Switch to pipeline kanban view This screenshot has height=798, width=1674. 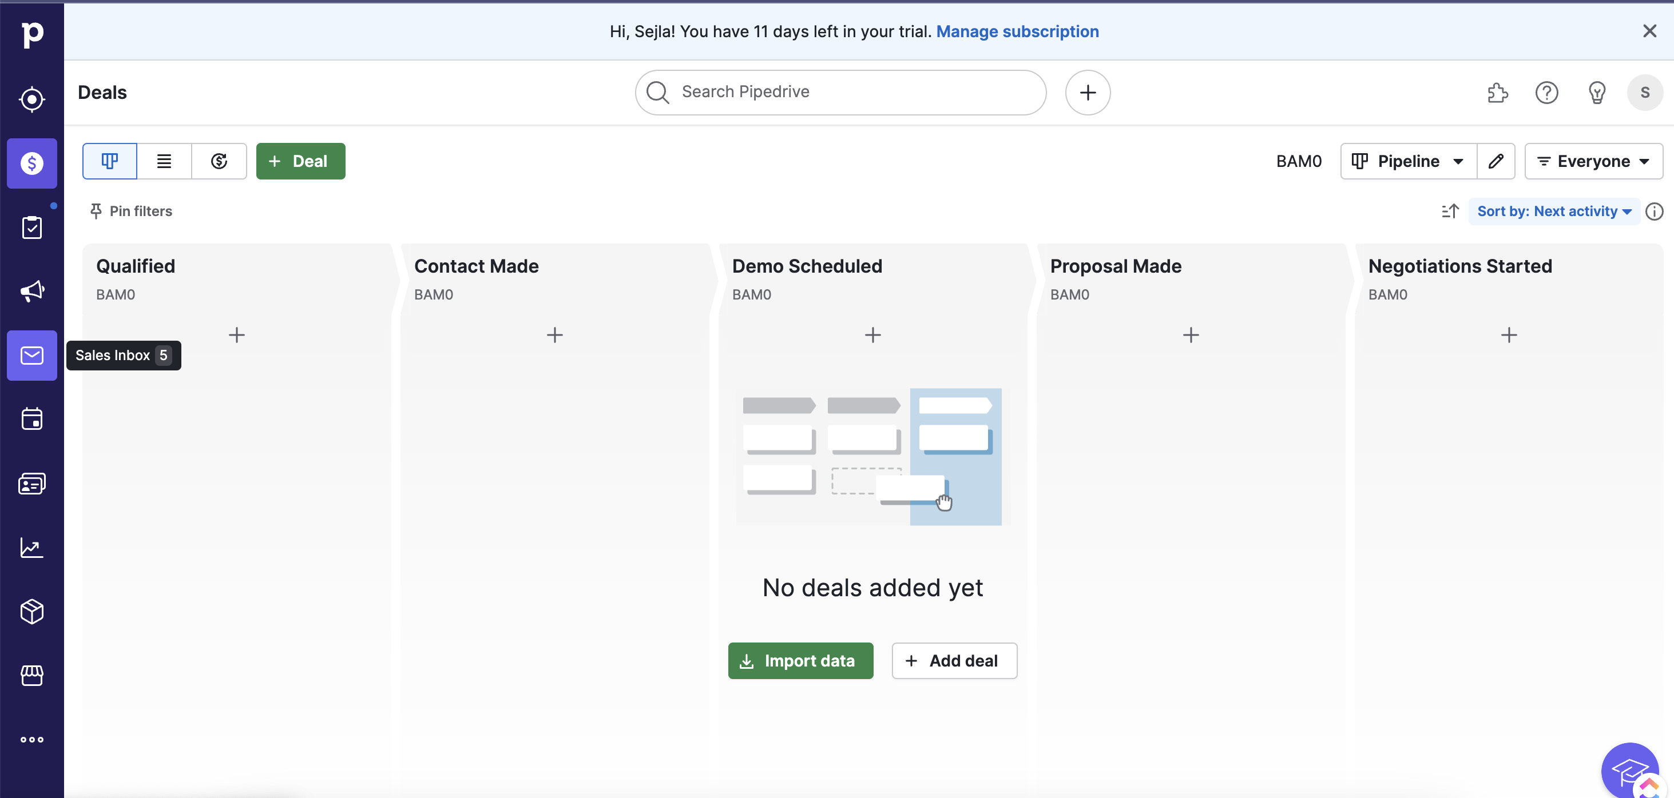point(110,161)
